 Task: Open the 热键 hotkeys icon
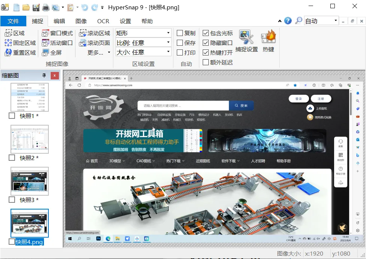(268, 41)
